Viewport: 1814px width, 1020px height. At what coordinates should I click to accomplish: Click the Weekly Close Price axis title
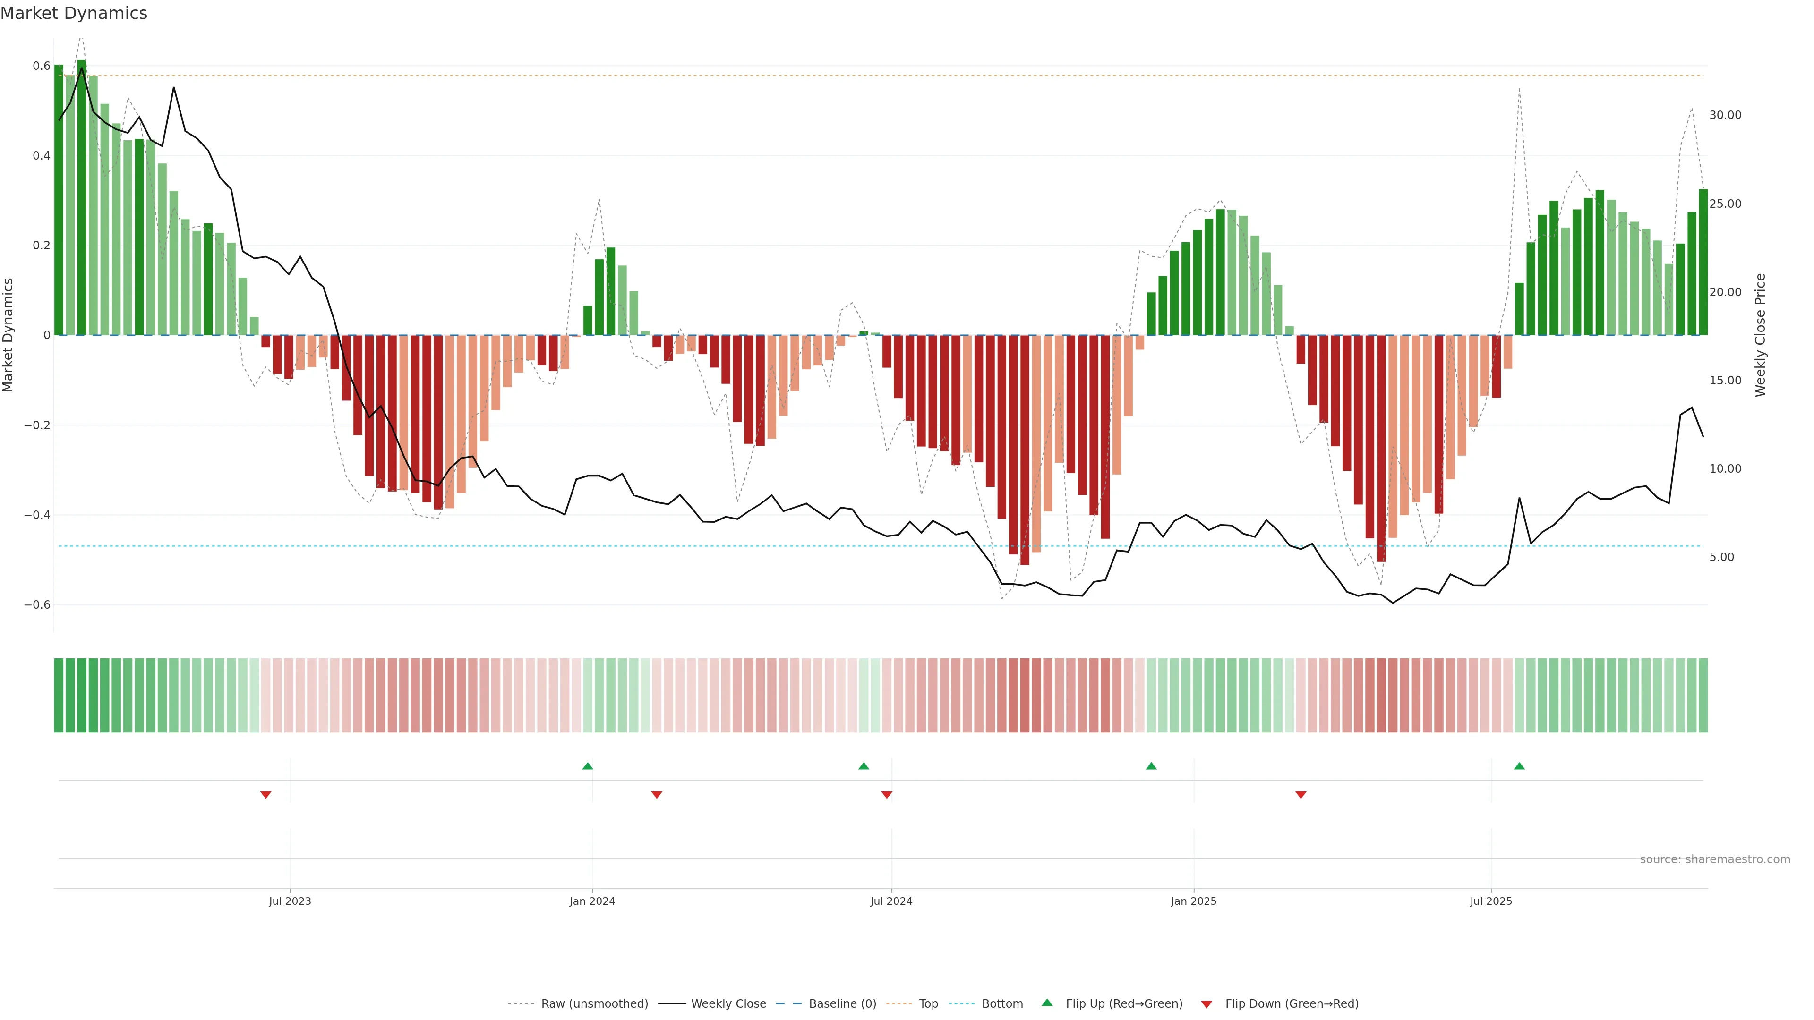[1761, 335]
